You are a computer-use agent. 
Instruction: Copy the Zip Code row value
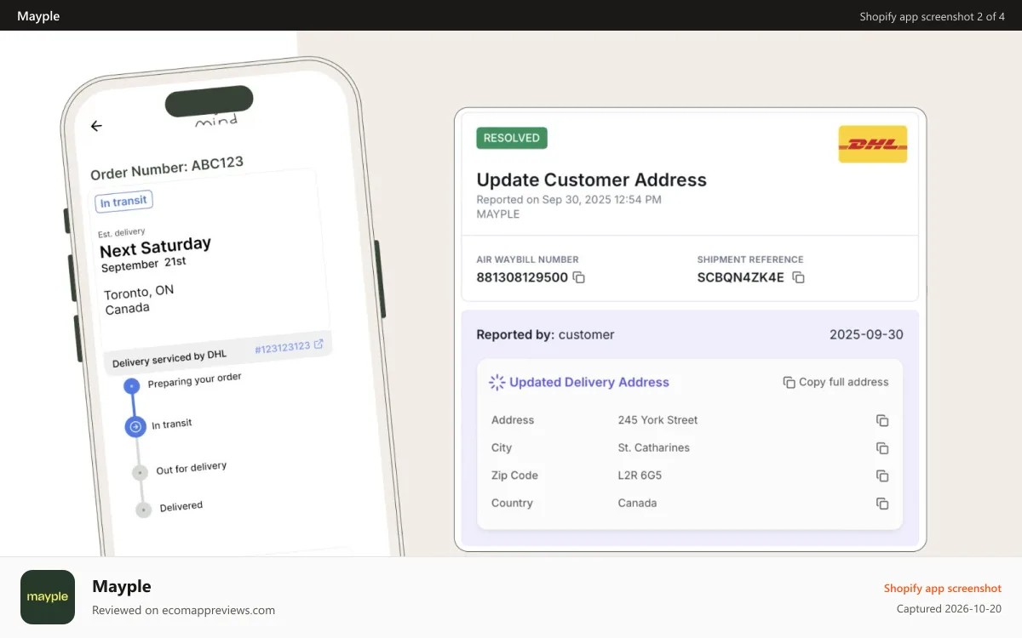click(x=882, y=476)
